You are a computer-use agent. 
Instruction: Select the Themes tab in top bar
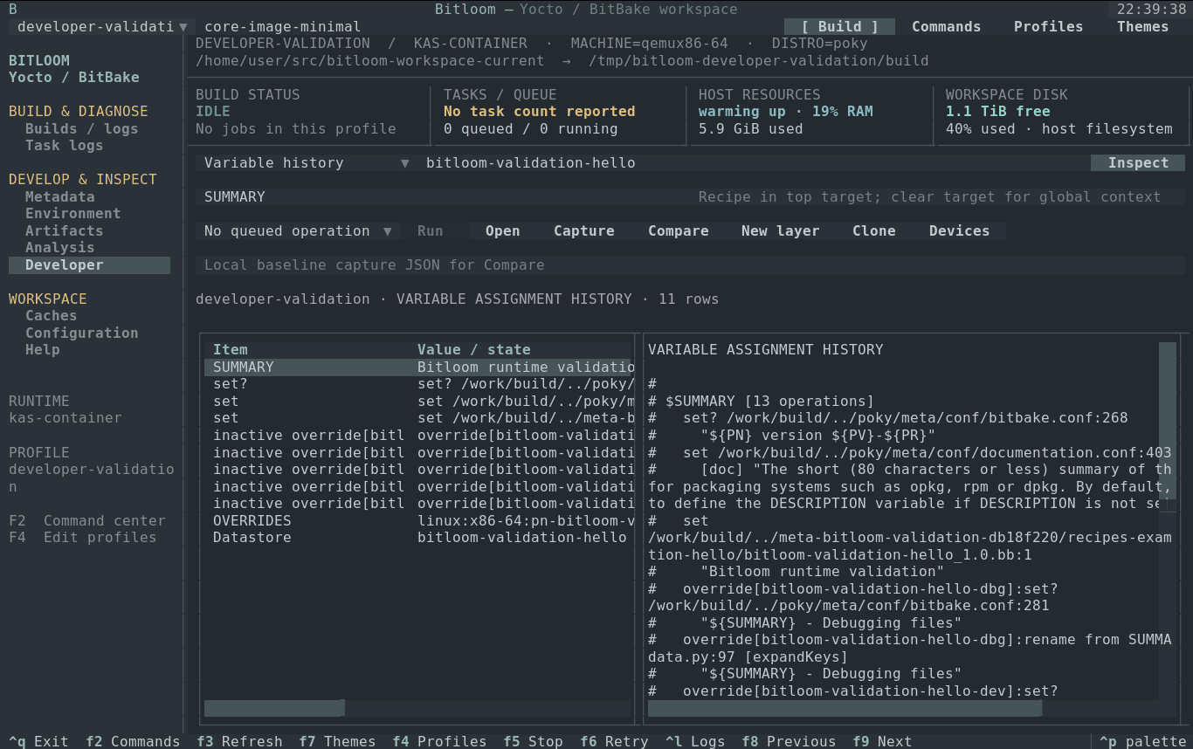pyautogui.click(x=1142, y=26)
